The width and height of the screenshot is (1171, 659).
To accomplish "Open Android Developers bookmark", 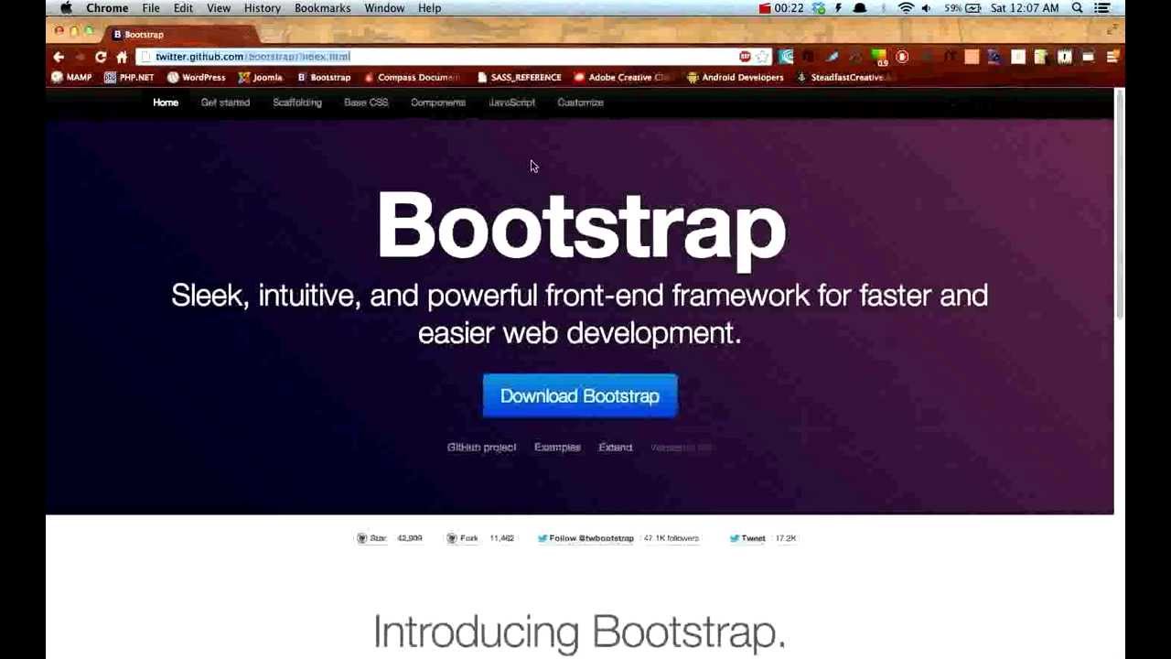I will [736, 78].
